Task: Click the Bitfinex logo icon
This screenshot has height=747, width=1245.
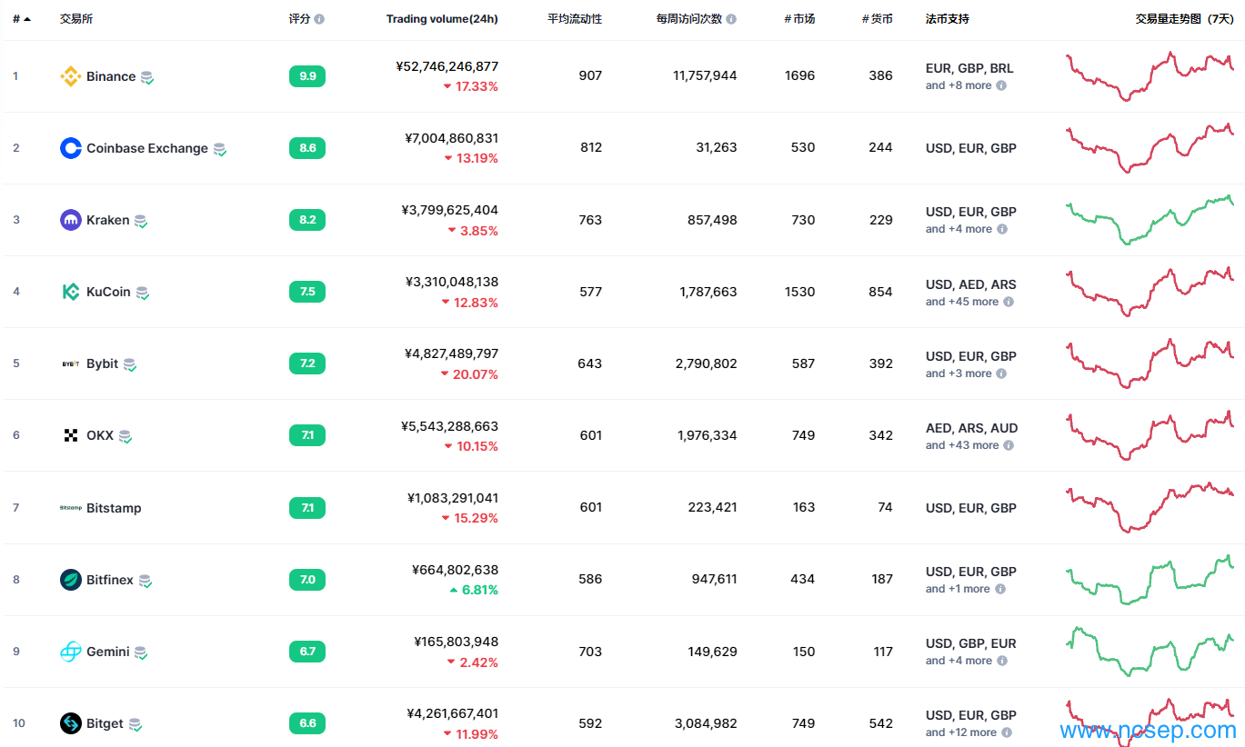Action: point(71,580)
